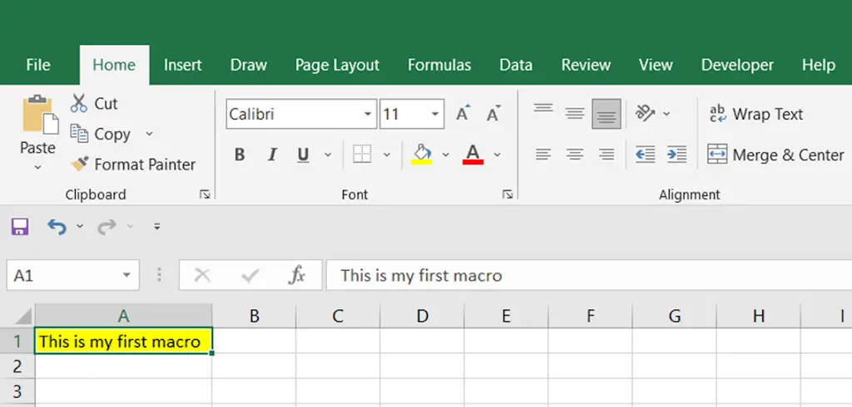
Task: Click the Paste clipboard icon
Action: 40,115
